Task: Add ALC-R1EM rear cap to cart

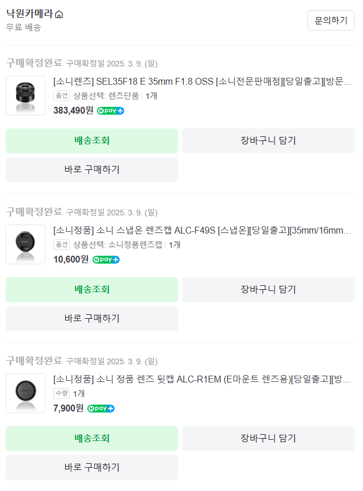Action: (268, 439)
